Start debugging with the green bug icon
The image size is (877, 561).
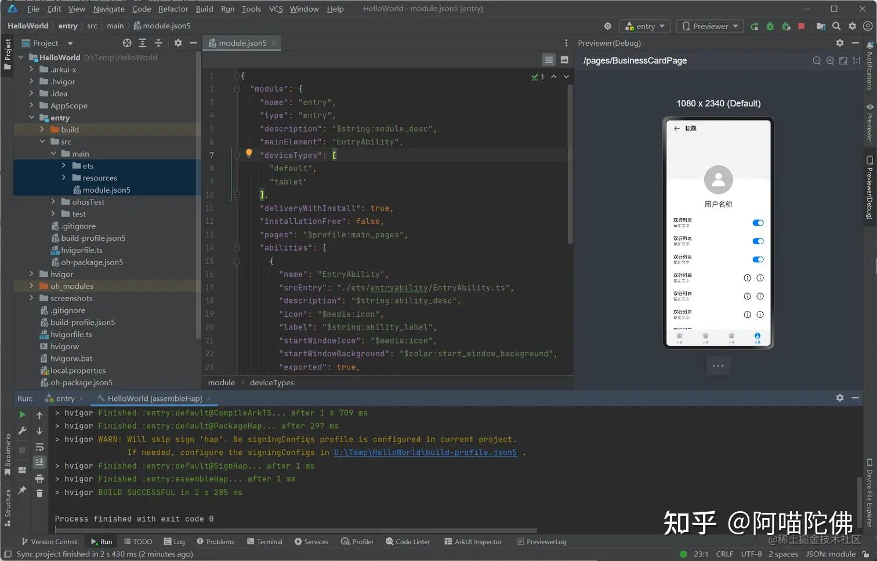coord(770,26)
